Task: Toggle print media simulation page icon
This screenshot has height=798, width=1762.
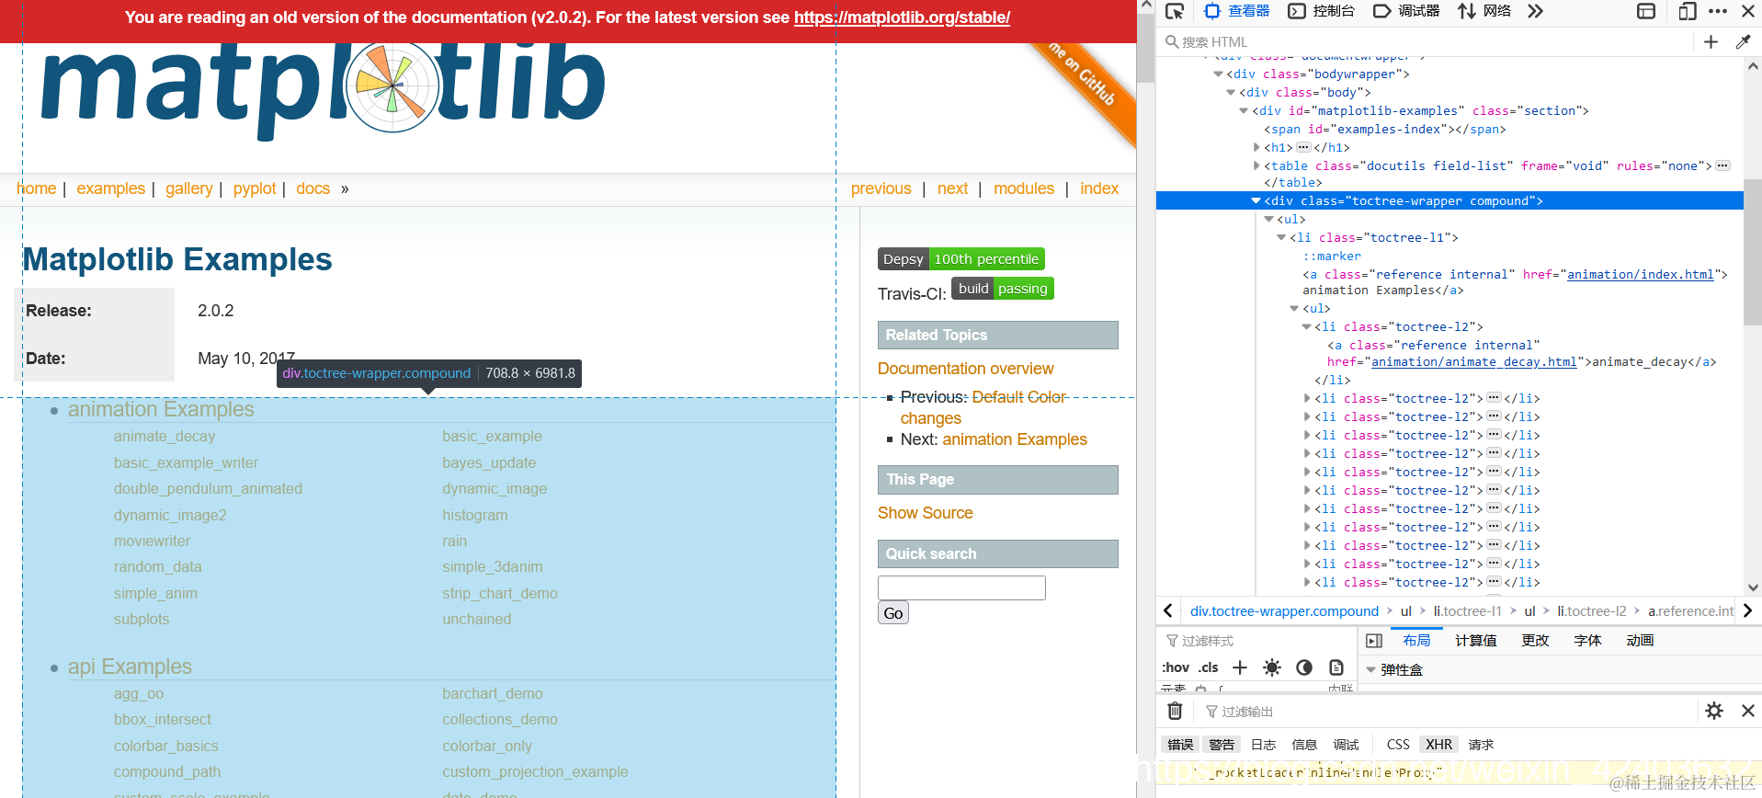Action: click(1336, 667)
